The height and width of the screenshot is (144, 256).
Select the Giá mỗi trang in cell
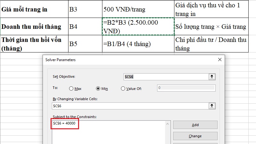pos(34,9)
